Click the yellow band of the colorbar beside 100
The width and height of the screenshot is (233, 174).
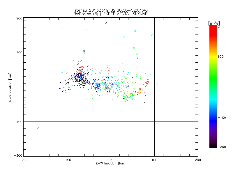coord(213,57)
